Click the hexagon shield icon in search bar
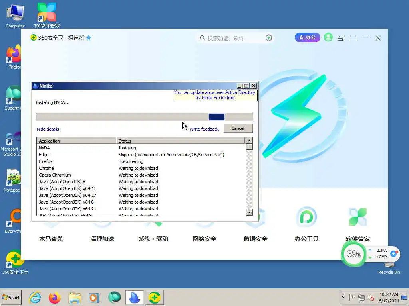 269,38
